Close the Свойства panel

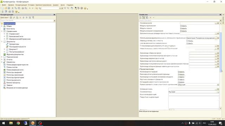(220, 15)
